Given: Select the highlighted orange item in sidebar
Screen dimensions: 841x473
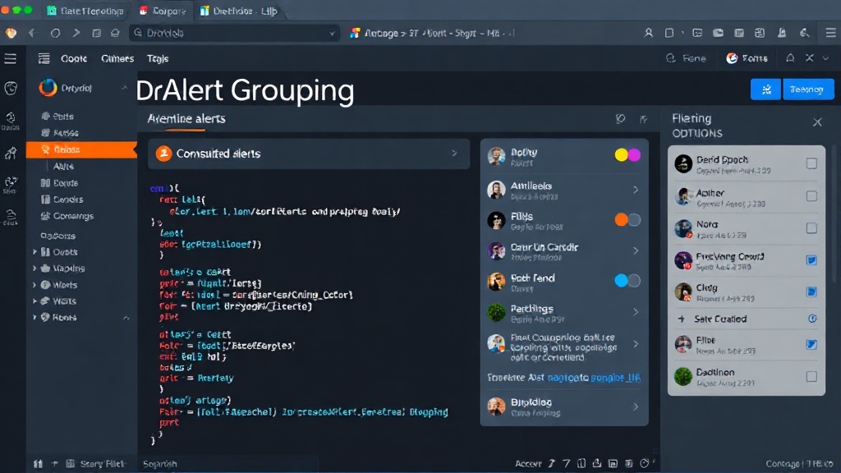Looking at the screenshot, I should click(81, 149).
